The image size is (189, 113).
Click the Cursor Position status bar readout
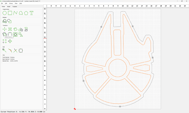[23, 112]
